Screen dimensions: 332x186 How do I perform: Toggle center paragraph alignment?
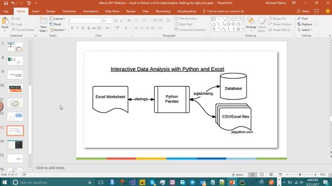tap(142, 28)
